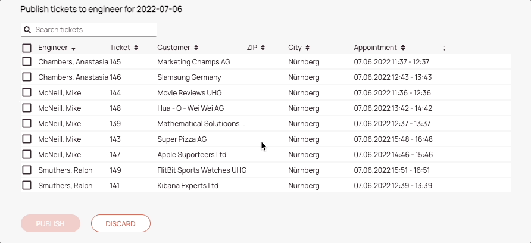Focus the Search tickets field
This screenshot has width=531, height=243.
[89, 30]
